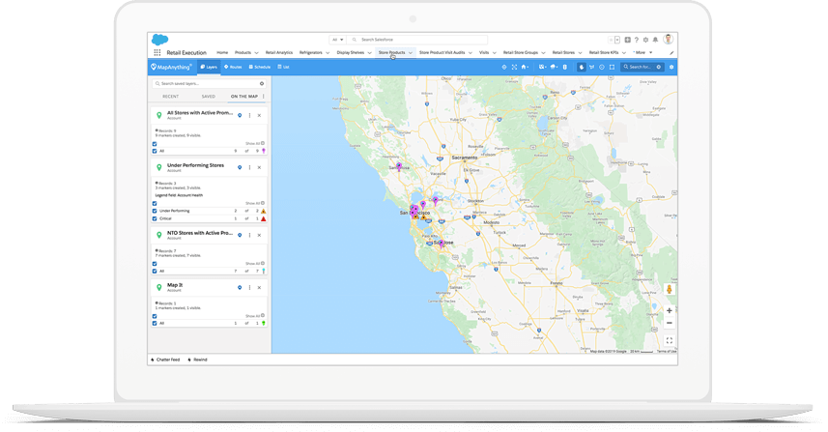Click Show All in Map It layer
Image resolution: width=828 pixels, height=432 pixels.
[x=254, y=316]
